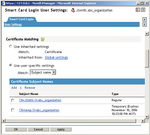Image resolution: width=150 pixels, height=135 pixels.
Task: Select Use inherited settings radio button
Action: (11, 46)
